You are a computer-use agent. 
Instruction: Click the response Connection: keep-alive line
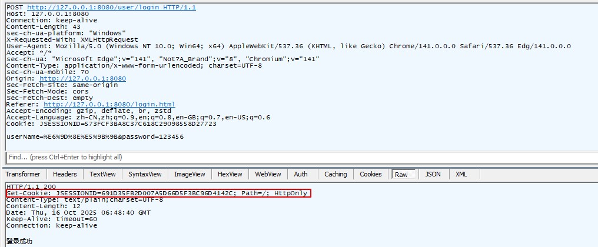click(51, 226)
